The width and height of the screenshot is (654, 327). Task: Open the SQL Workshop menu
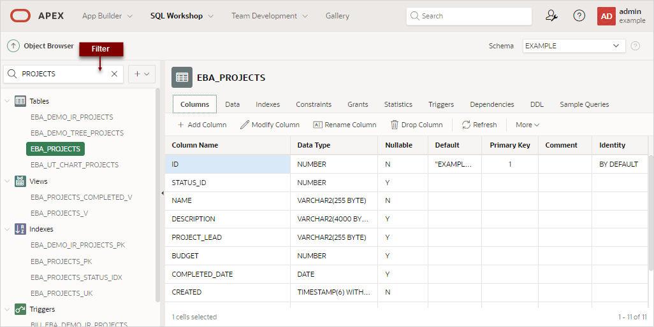(182, 16)
